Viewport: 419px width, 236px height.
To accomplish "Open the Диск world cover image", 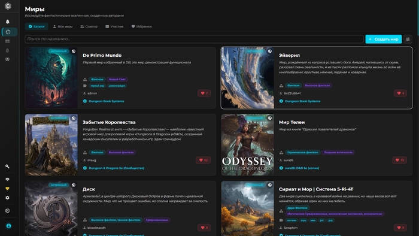I will [x=51, y=208].
